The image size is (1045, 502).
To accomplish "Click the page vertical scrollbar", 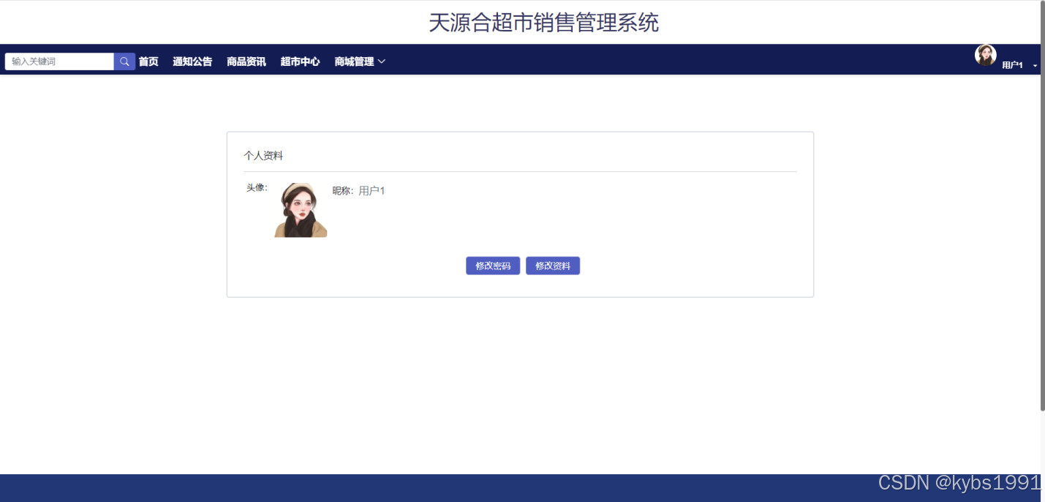I will tap(1042, 207).
